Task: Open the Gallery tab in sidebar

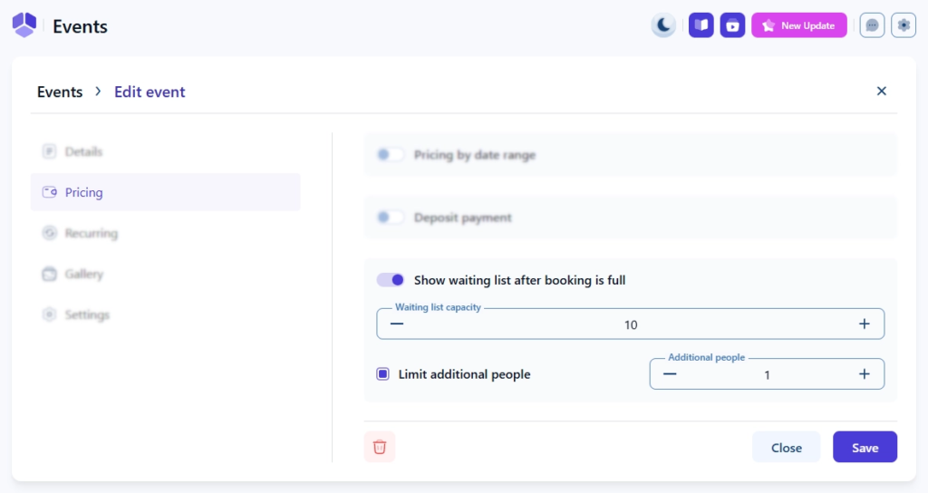Action: pyautogui.click(x=83, y=274)
